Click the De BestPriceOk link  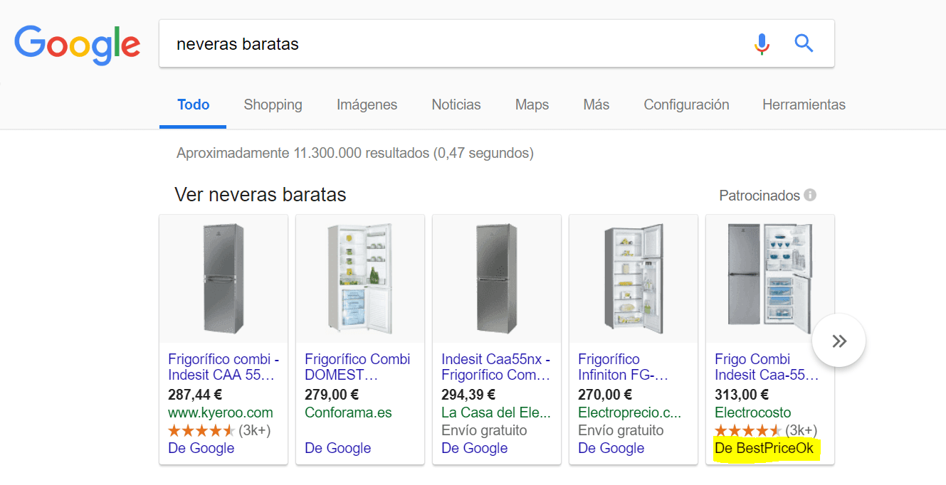click(764, 448)
